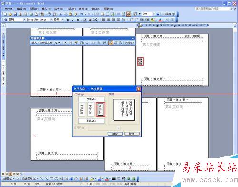Select the Line drawing tool

[x=41, y=179]
